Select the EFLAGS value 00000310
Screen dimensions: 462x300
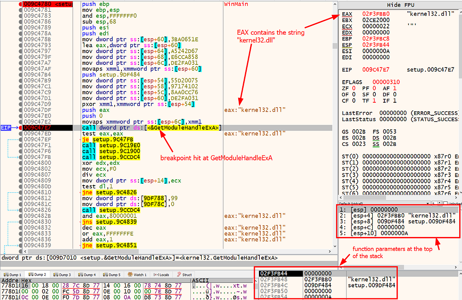(x=386, y=82)
